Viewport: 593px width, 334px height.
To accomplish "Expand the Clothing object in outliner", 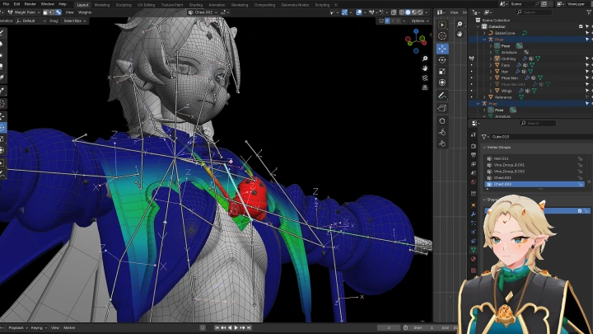I will coord(491,59).
